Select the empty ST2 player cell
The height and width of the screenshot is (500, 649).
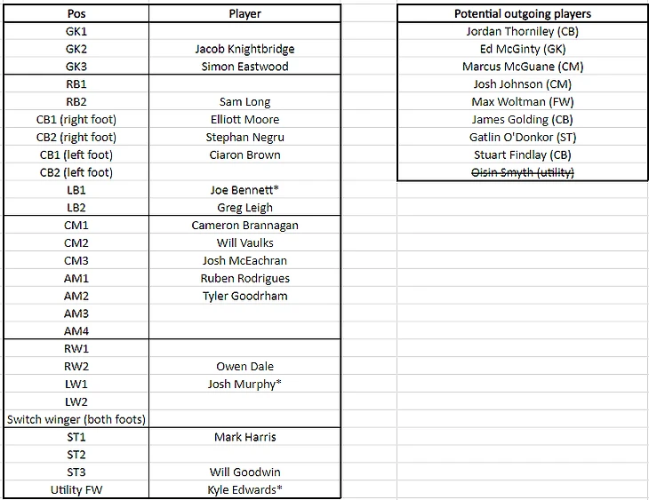click(244, 455)
